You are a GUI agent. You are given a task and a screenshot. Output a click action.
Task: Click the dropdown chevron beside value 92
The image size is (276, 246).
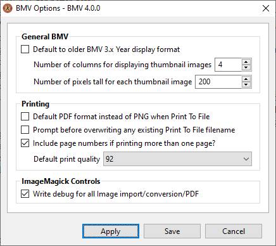coord(246,159)
